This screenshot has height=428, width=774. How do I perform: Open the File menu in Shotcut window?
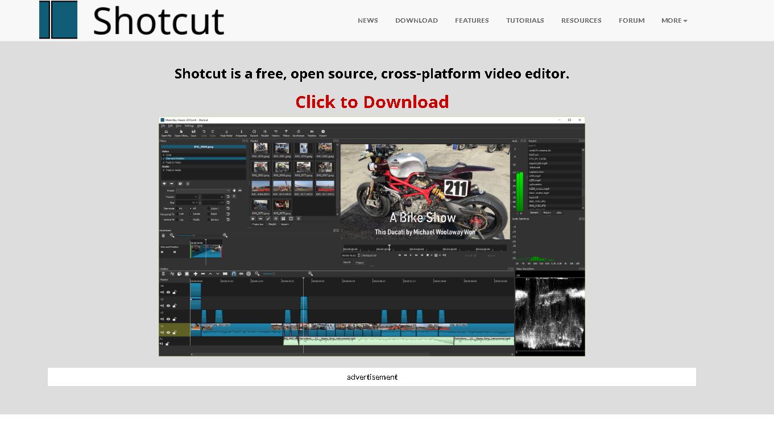163,126
